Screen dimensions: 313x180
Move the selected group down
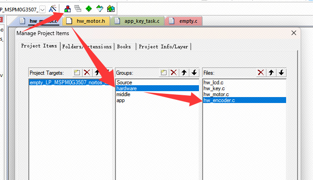click(194, 72)
